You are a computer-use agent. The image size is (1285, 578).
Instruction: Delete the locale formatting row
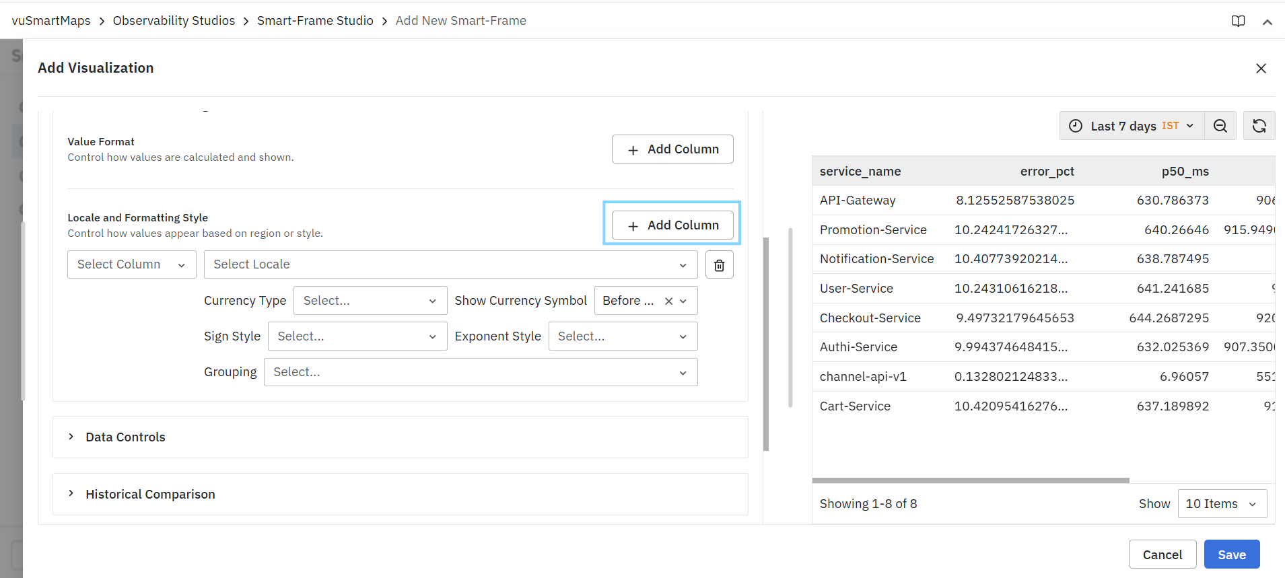tap(719, 264)
